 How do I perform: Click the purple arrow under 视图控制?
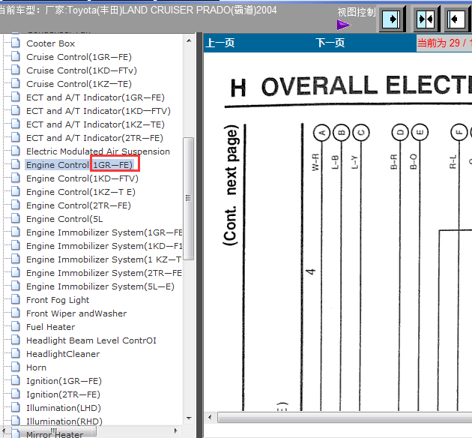[x=344, y=25]
